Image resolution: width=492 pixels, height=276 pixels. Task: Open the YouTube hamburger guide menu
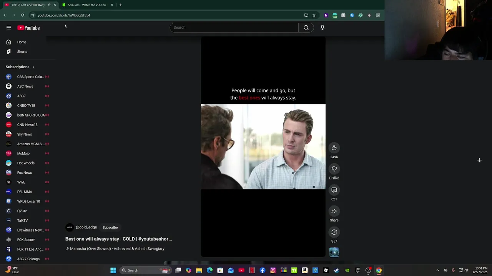point(8,28)
